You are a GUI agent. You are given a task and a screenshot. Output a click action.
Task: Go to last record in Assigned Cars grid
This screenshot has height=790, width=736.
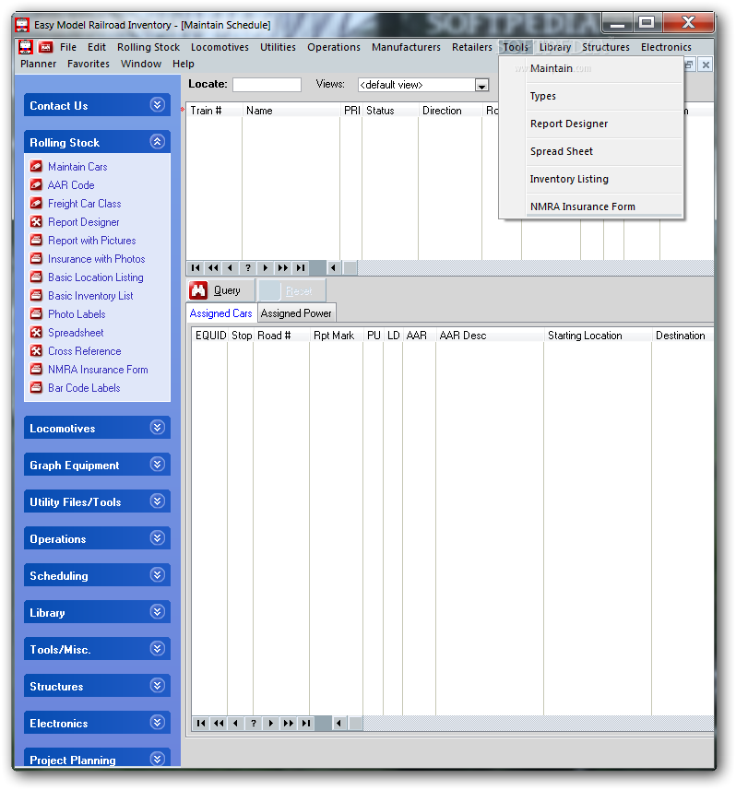(x=306, y=724)
